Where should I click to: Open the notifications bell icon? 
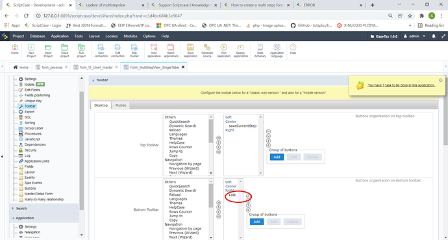434,36
